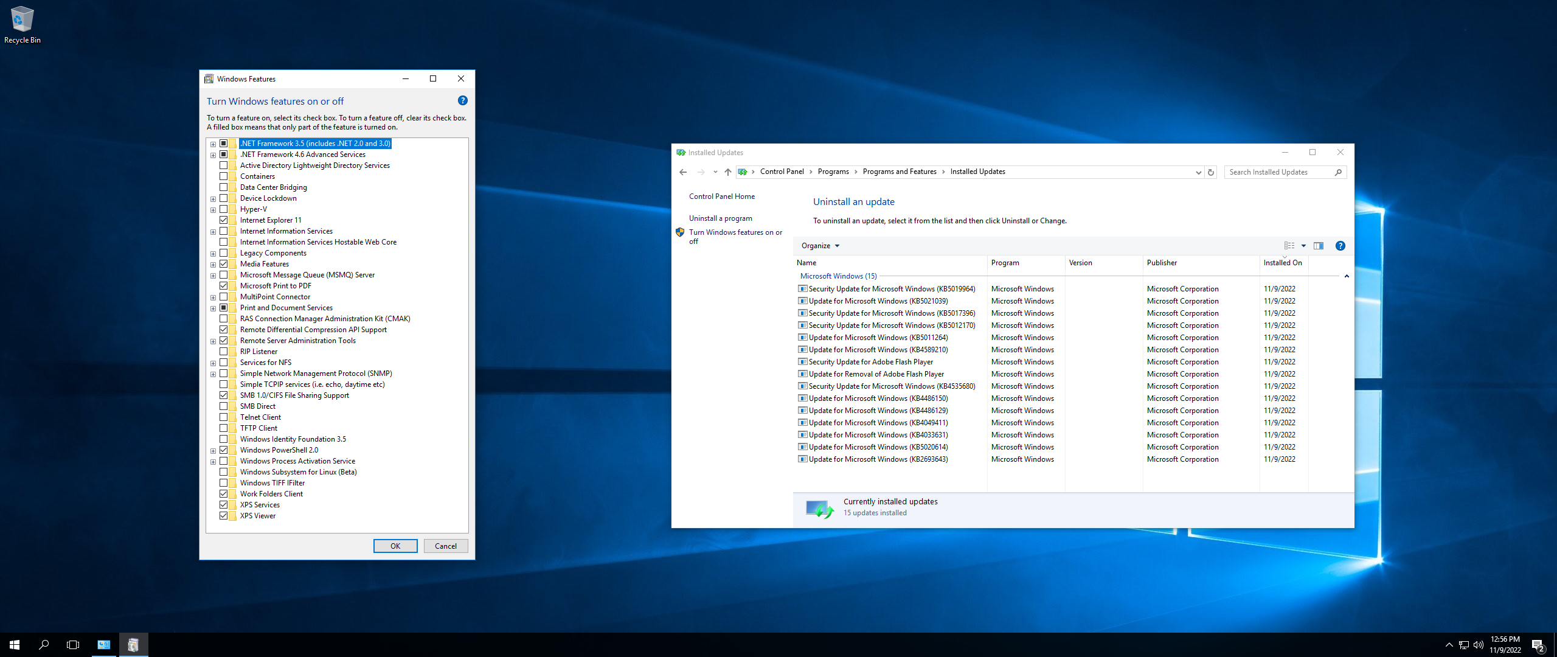Click the Control Panel icon in address bar
Image resolution: width=1557 pixels, height=657 pixels.
pyautogui.click(x=743, y=172)
